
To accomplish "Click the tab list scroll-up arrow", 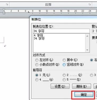I will [x=87, y=36].
